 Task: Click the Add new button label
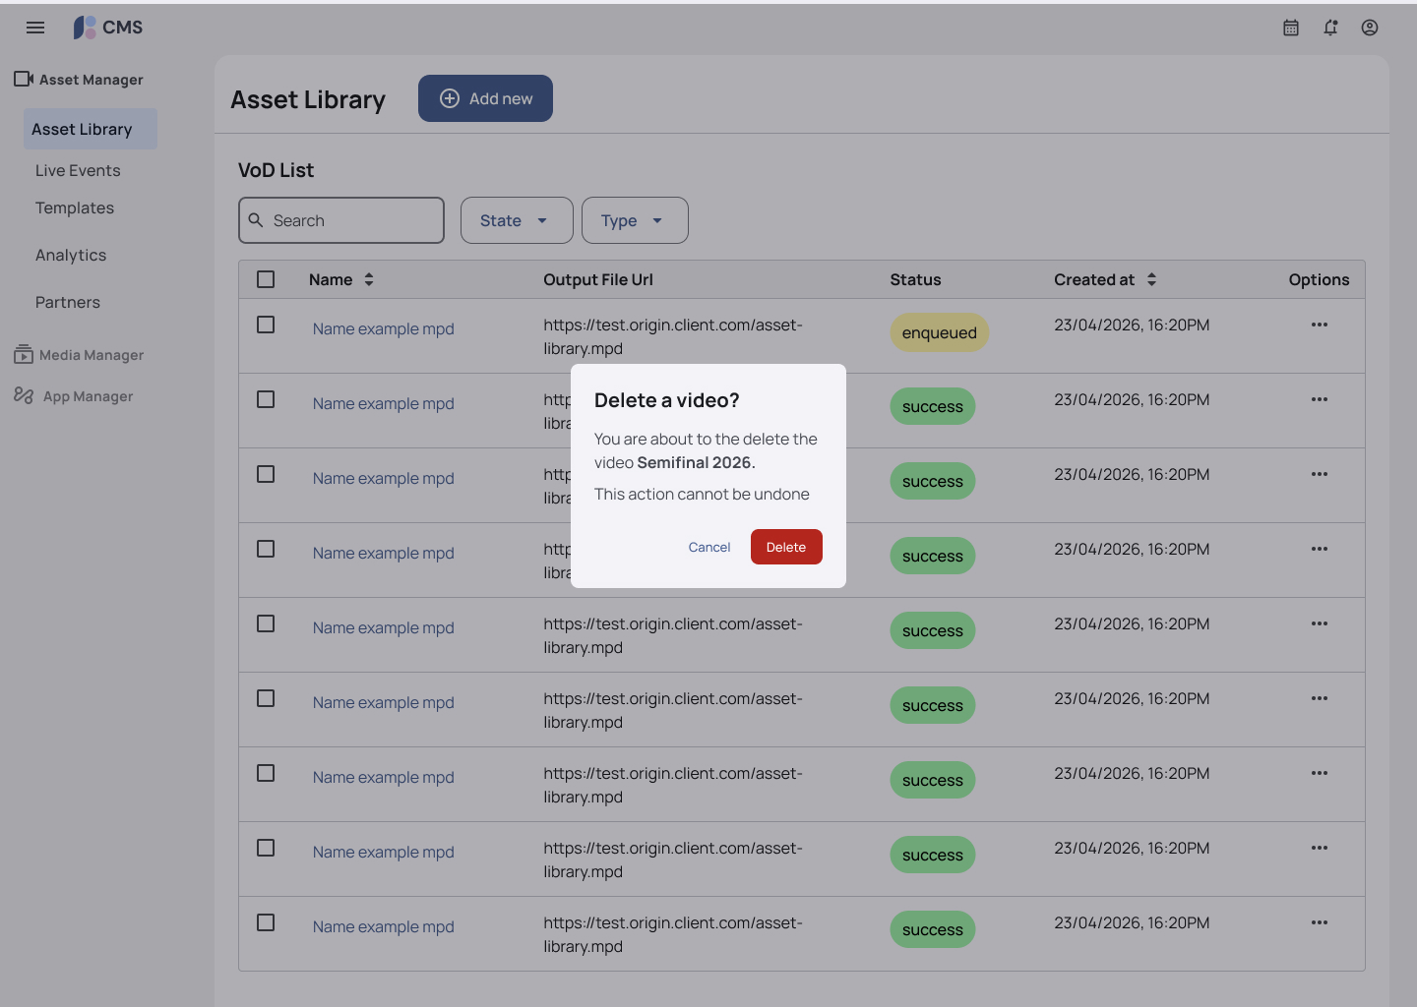[x=501, y=98]
